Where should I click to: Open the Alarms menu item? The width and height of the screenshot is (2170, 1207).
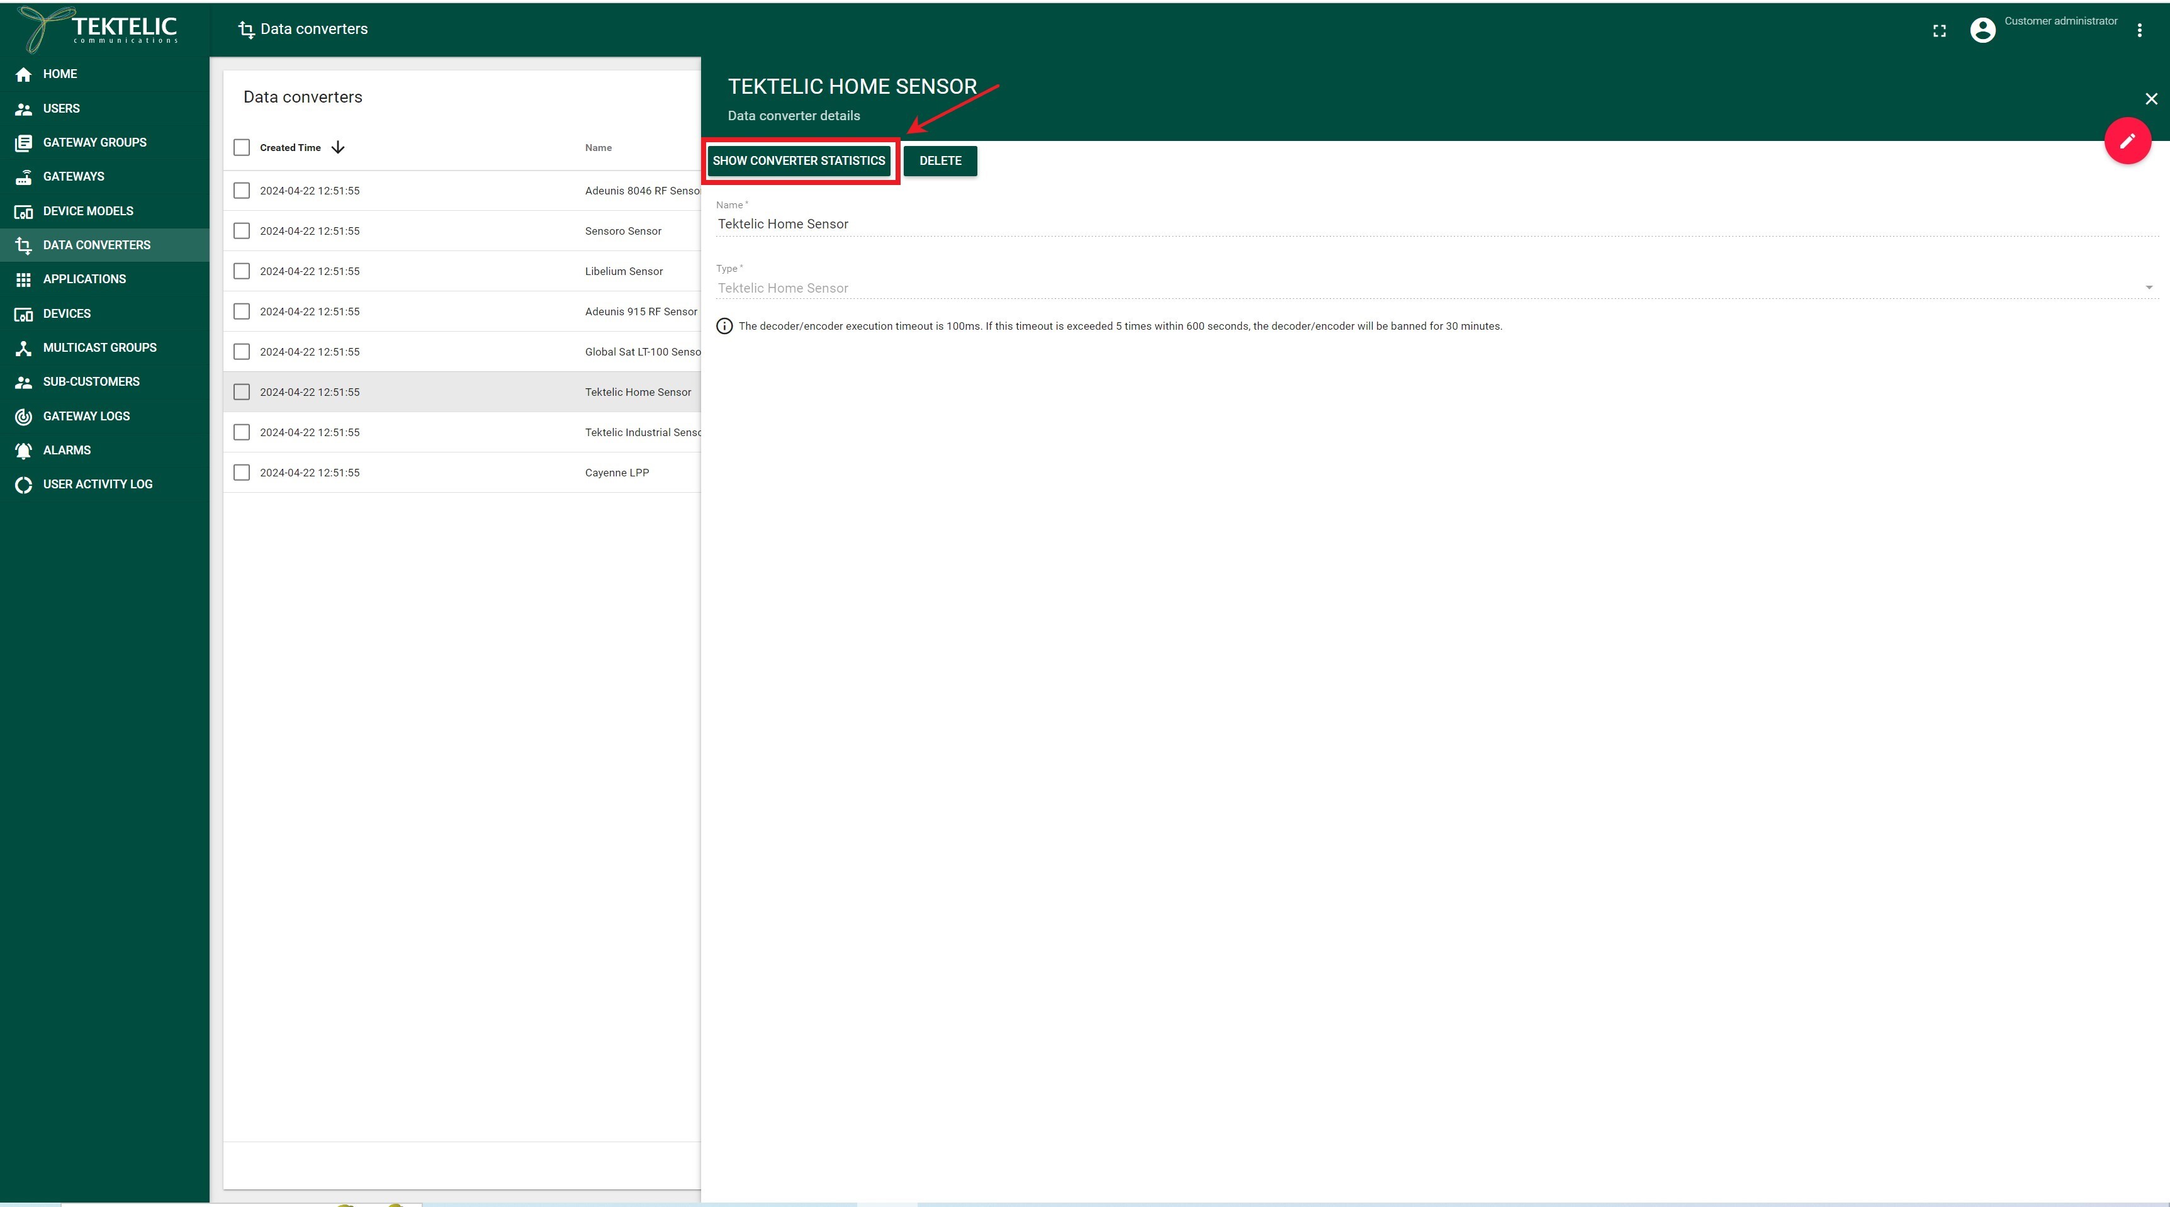tap(104, 451)
